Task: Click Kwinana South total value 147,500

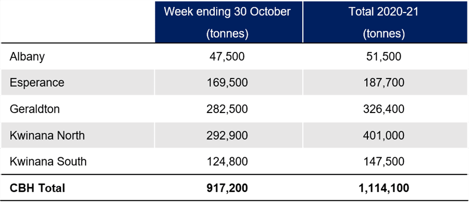Action: pos(384,161)
